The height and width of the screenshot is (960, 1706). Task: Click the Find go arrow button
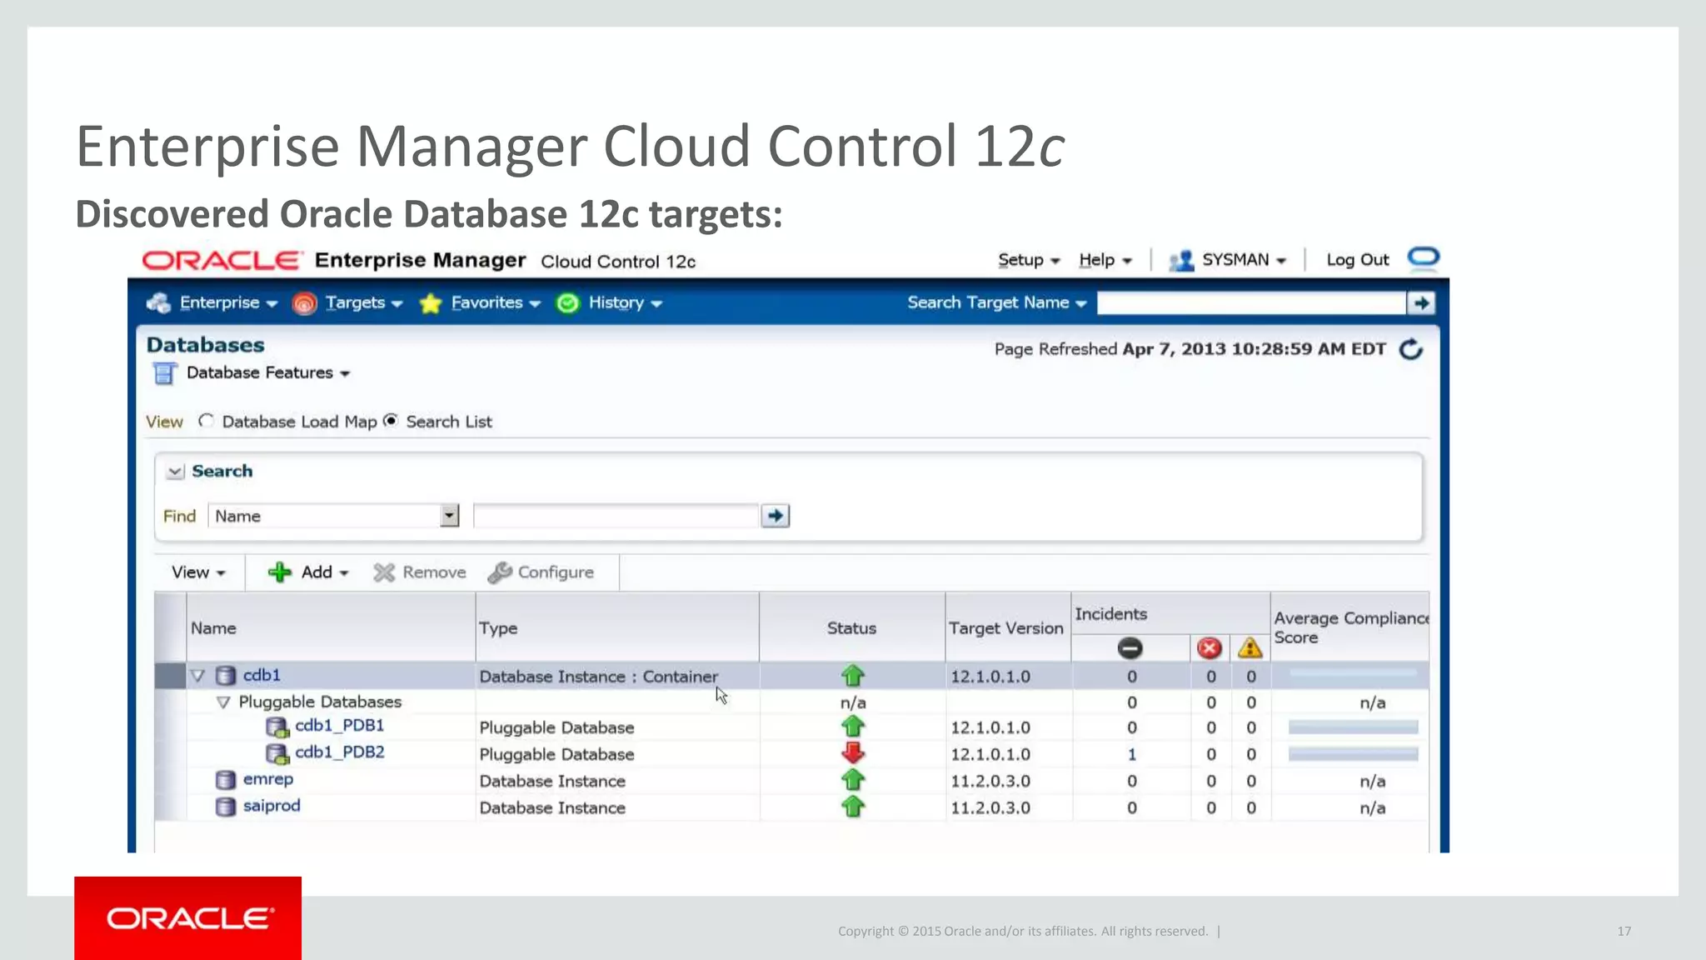[x=775, y=516]
